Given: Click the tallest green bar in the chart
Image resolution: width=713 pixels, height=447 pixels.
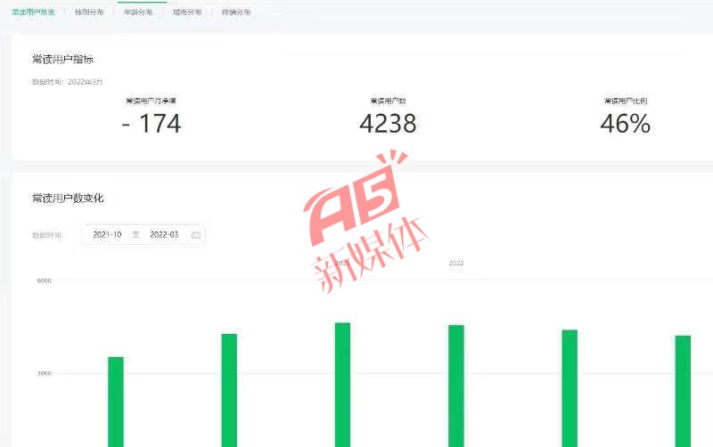Looking at the screenshot, I should point(343,385).
